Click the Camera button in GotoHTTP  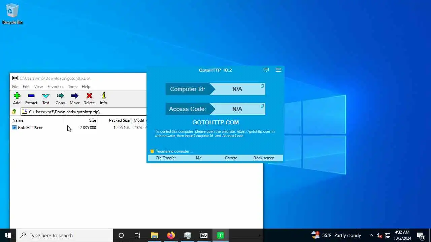click(x=231, y=158)
